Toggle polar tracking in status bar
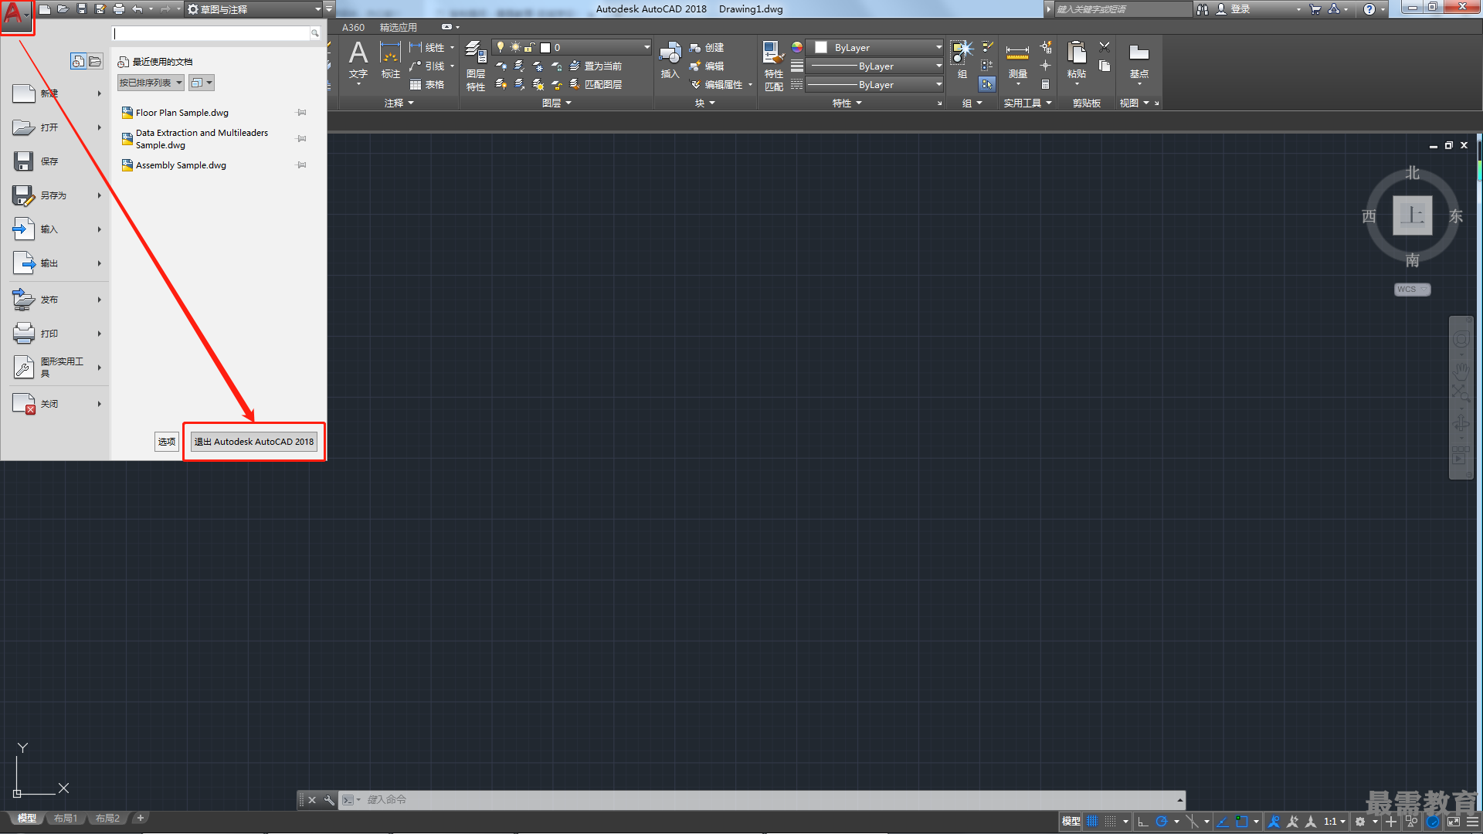Image resolution: width=1483 pixels, height=834 pixels. [1161, 822]
